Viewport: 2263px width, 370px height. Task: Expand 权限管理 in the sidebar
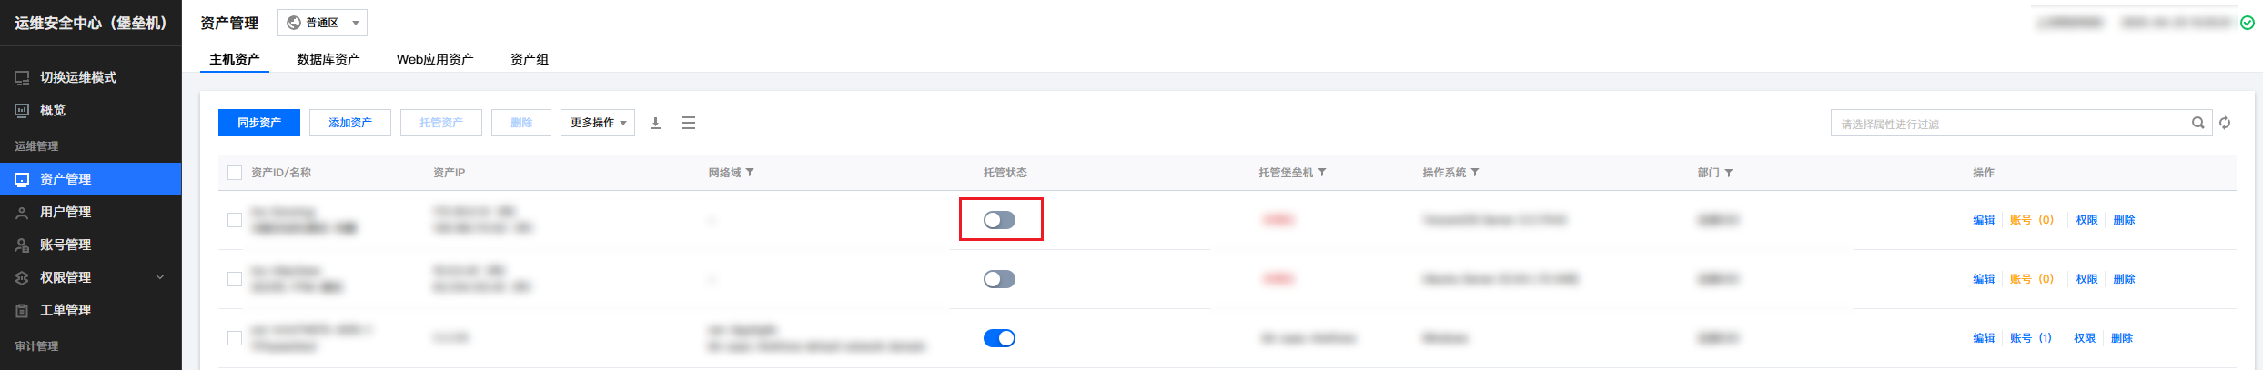pyautogui.click(x=91, y=277)
